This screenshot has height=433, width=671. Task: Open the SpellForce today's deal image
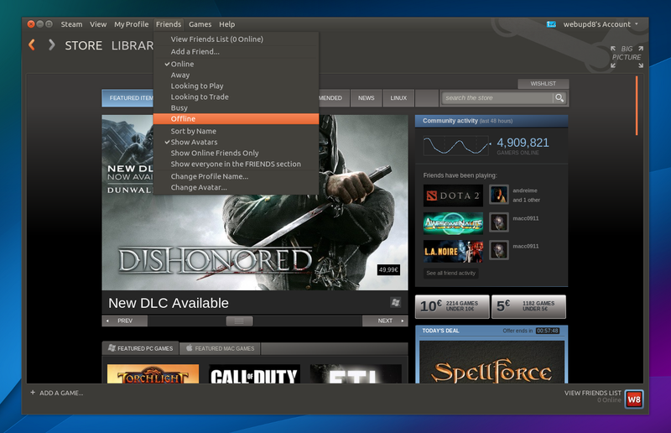492,363
